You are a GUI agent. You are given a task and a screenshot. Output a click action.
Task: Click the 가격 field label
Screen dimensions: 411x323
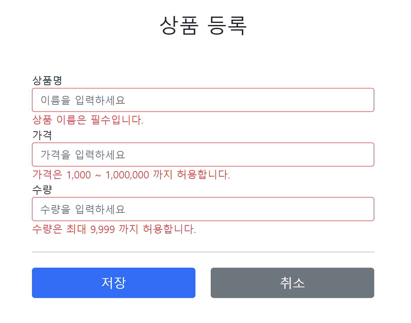42,135
